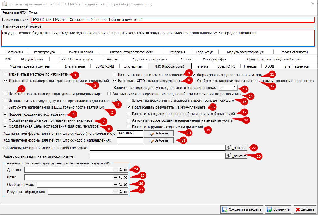Click the ellipsis icon in Особый случай field
Image resolution: width=318 pixels, height=215 pixels.
[x=116, y=185]
